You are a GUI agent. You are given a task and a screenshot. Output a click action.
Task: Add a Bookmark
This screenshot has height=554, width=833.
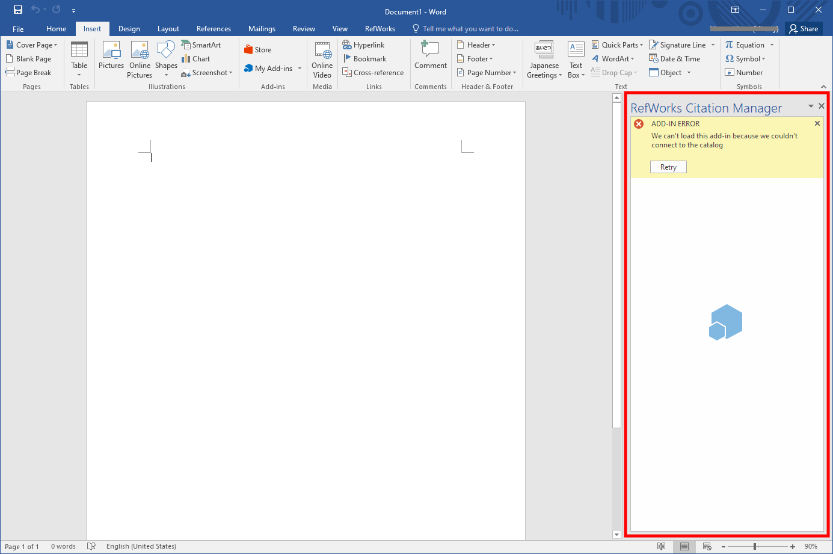[364, 59]
